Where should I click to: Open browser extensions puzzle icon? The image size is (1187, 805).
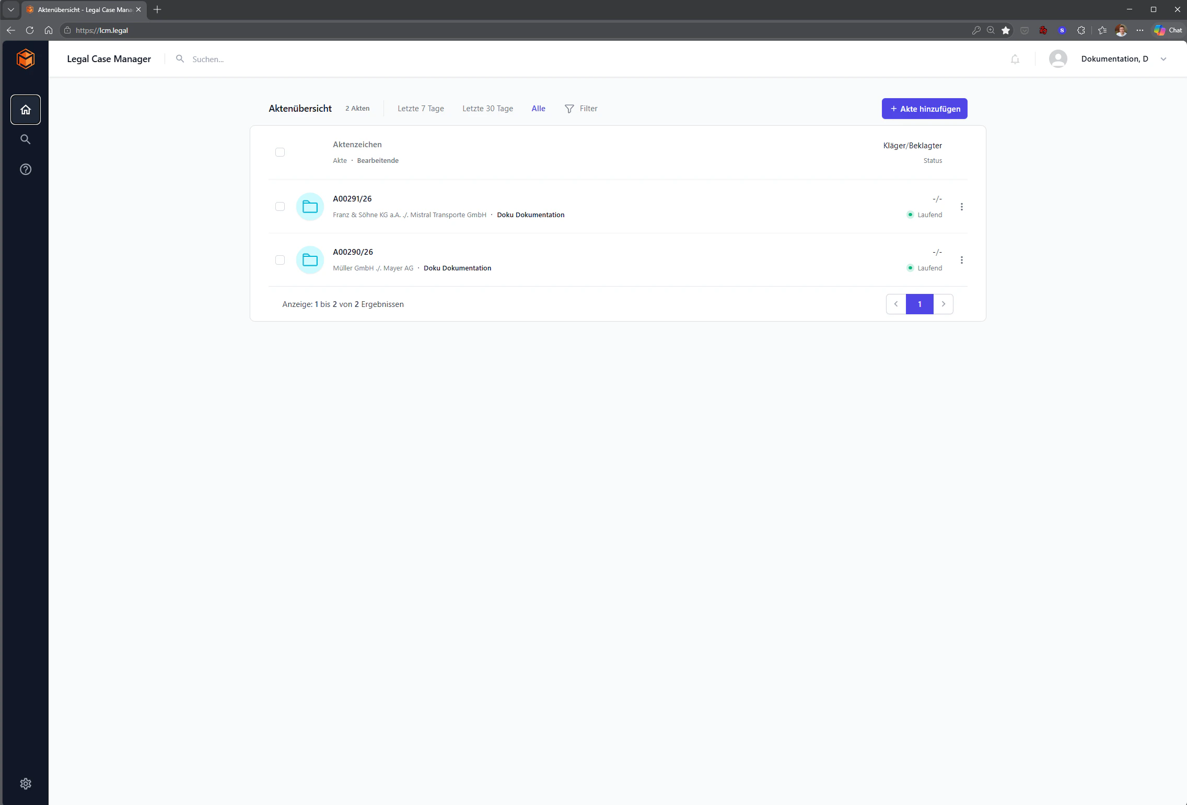click(x=1081, y=30)
